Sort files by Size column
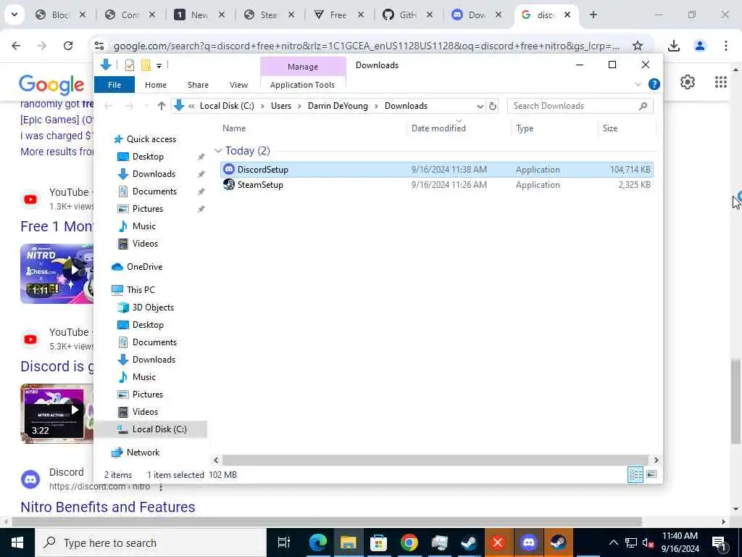 pyautogui.click(x=610, y=128)
